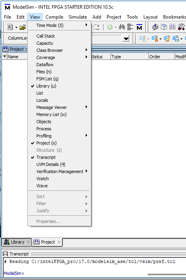Click the ModelSim> transcript prompt line
Viewport: 186px width, 280px height.
pyautogui.click(x=14, y=273)
